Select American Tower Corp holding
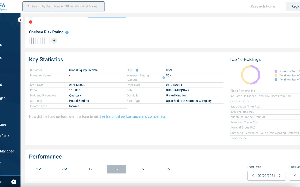Screen dimensions: 300x187 point(245,122)
